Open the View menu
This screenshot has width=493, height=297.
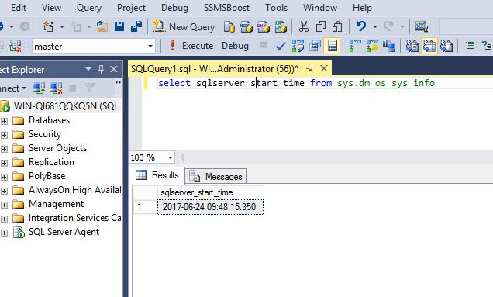[52, 8]
